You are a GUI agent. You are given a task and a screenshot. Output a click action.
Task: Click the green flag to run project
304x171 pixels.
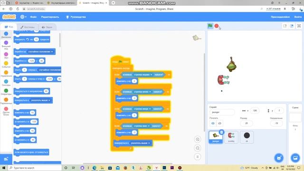(x=210, y=26)
